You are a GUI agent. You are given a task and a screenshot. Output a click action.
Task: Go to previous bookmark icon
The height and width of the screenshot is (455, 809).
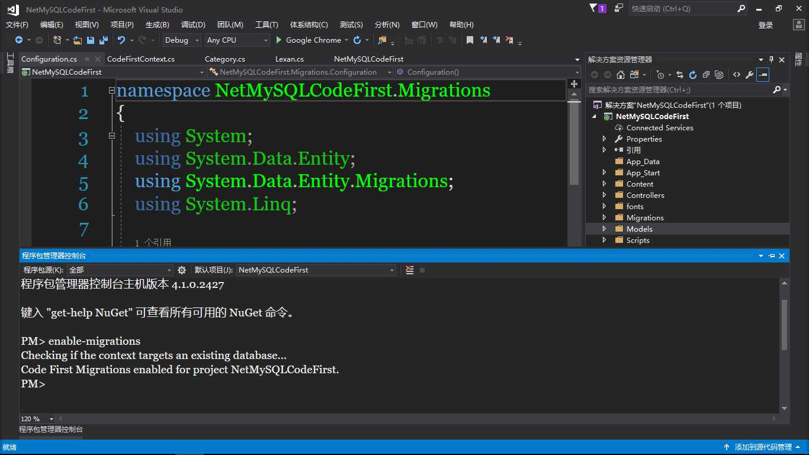(483, 40)
